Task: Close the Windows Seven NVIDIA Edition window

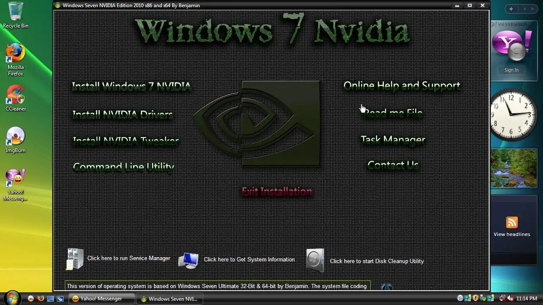Action: (x=482, y=6)
